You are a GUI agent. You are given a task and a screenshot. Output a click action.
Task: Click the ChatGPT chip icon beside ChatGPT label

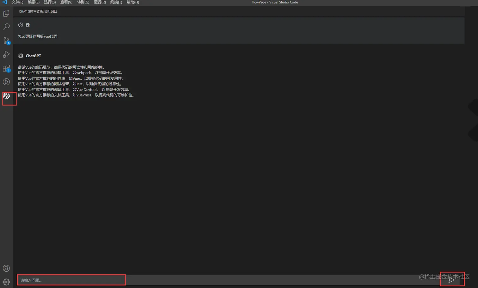[21, 56]
